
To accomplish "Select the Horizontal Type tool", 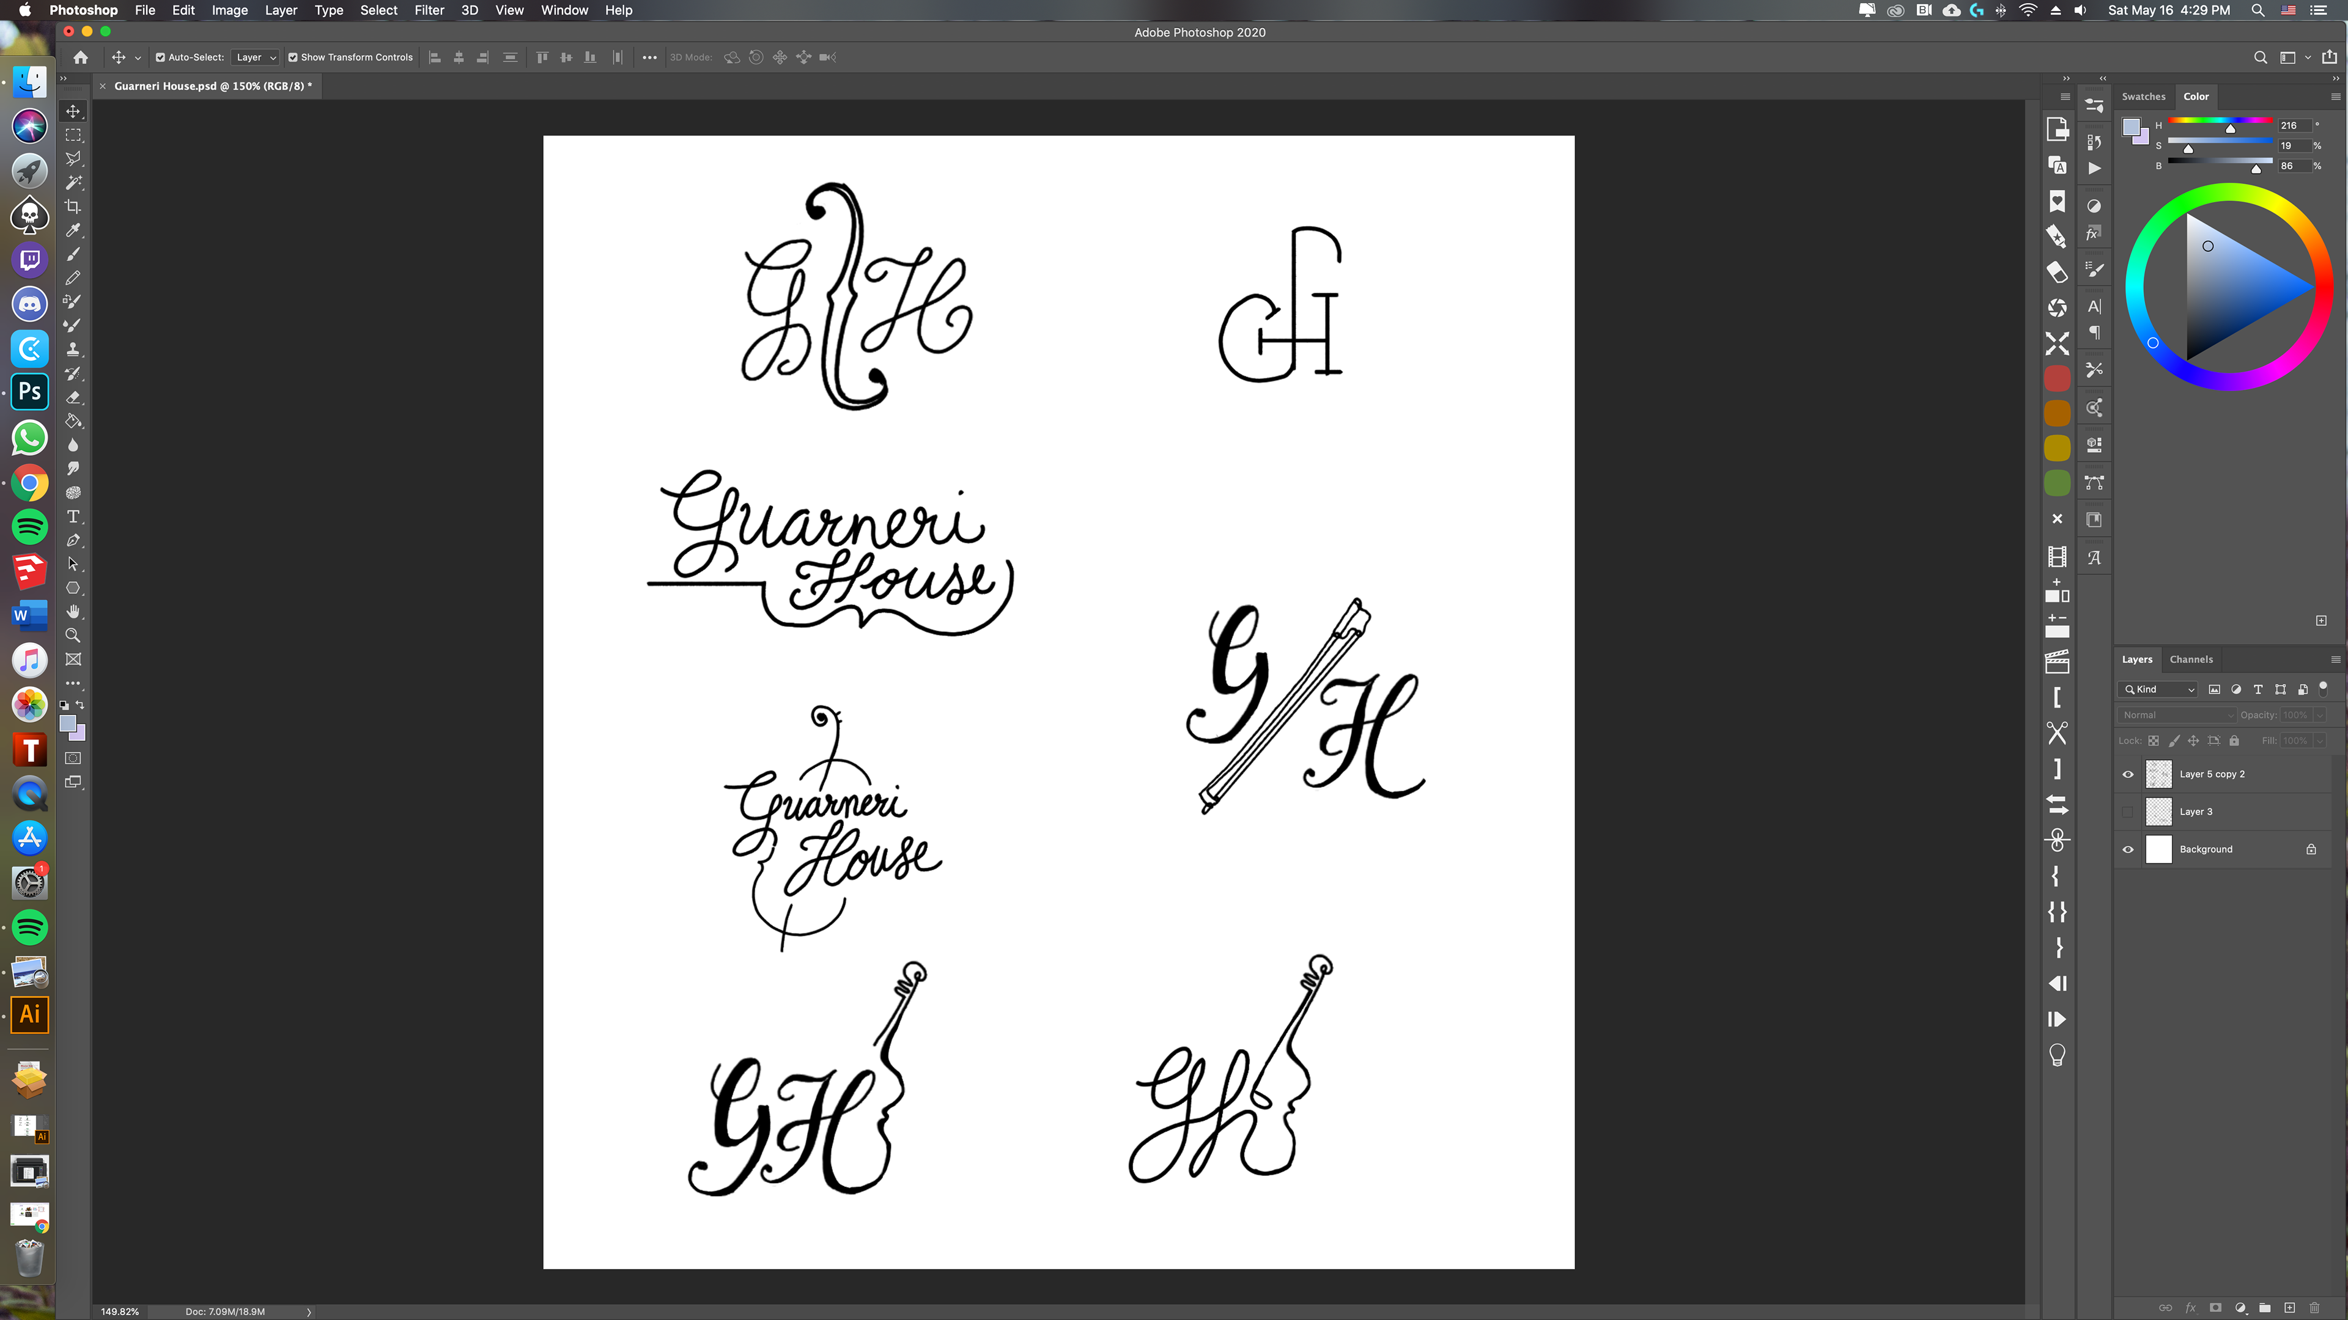I will click(73, 516).
